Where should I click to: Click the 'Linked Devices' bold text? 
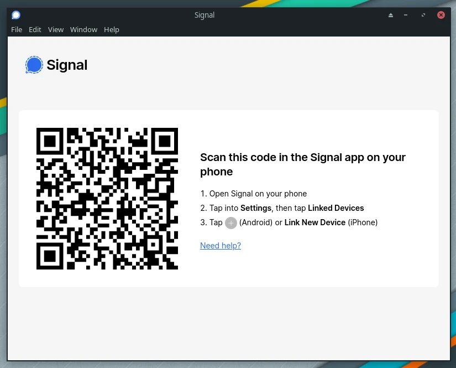click(336, 208)
